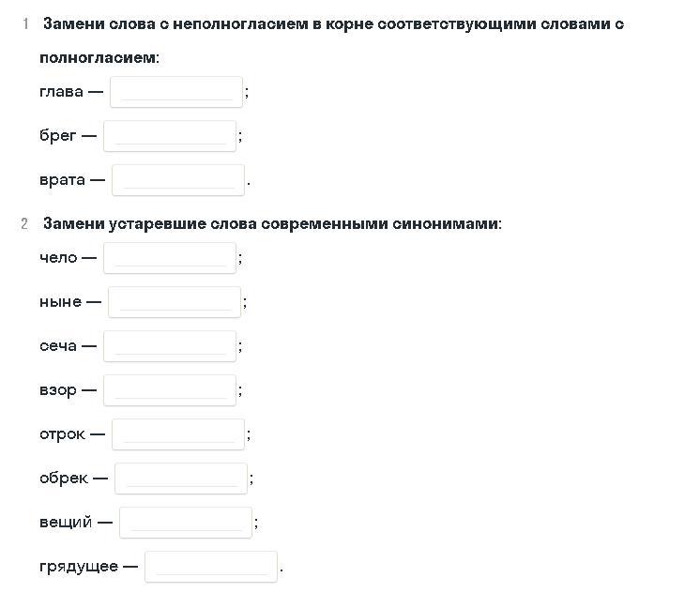The height and width of the screenshot is (608, 685).
Task: Select the input box next to брег
Action: (x=170, y=136)
